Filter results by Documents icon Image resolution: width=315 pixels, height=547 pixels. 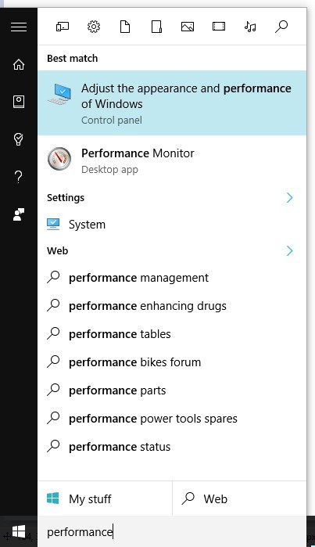(125, 27)
